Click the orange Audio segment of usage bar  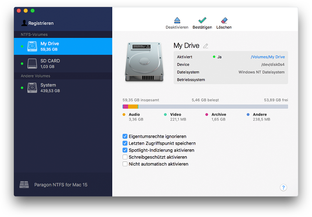[133, 107]
